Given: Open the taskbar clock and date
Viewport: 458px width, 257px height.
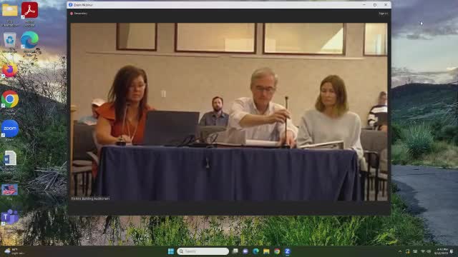Looking at the screenshot, I should click(441, 251).
